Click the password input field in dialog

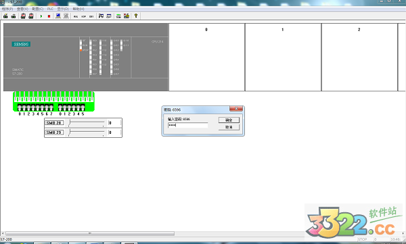(x=187, y=125)
